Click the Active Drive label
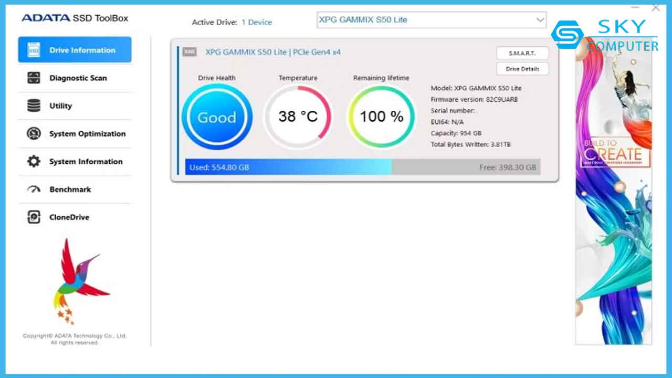This screenshot has height=378, width=672. pos(214,22)
